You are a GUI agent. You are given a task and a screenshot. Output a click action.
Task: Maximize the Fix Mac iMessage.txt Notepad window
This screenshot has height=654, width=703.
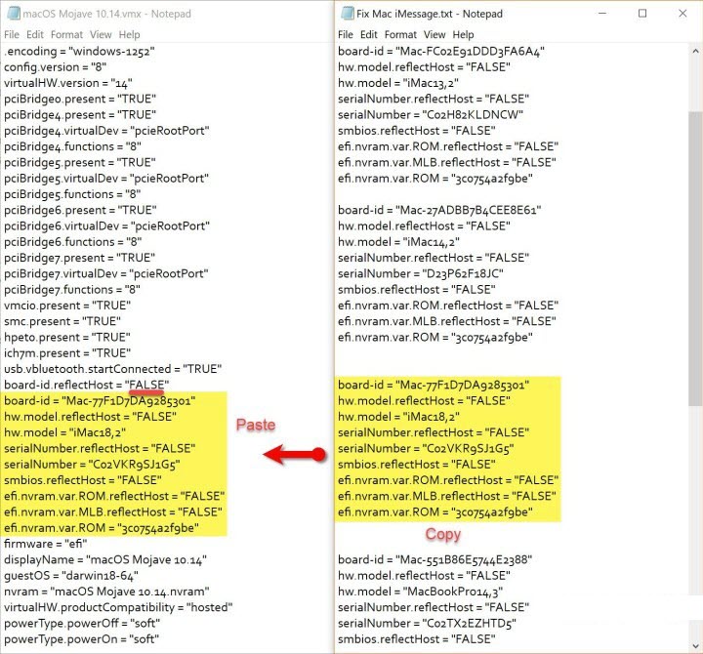pos(641,14)
